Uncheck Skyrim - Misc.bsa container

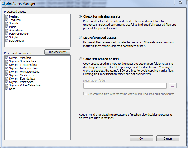[x=7, y=58]
